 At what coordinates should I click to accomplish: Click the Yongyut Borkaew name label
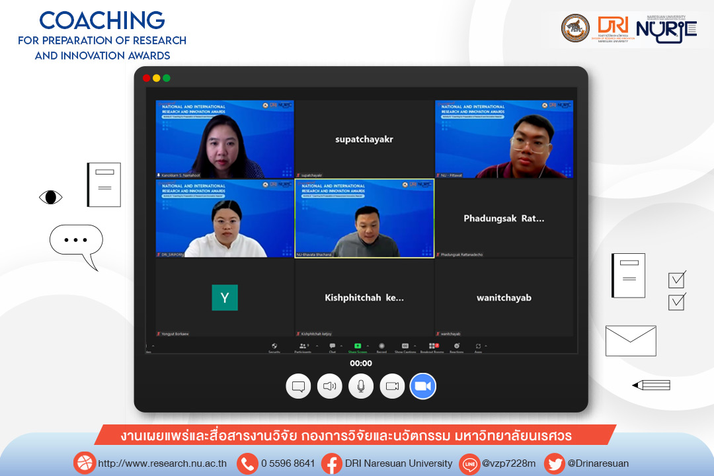[x=175, y=334]
